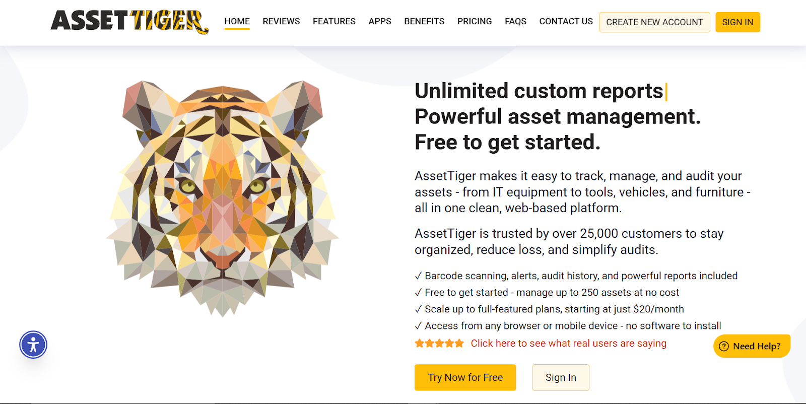Click the Try Now for Free button
The height and width of the screenshot is (404, 806).
tap(465, 377)
